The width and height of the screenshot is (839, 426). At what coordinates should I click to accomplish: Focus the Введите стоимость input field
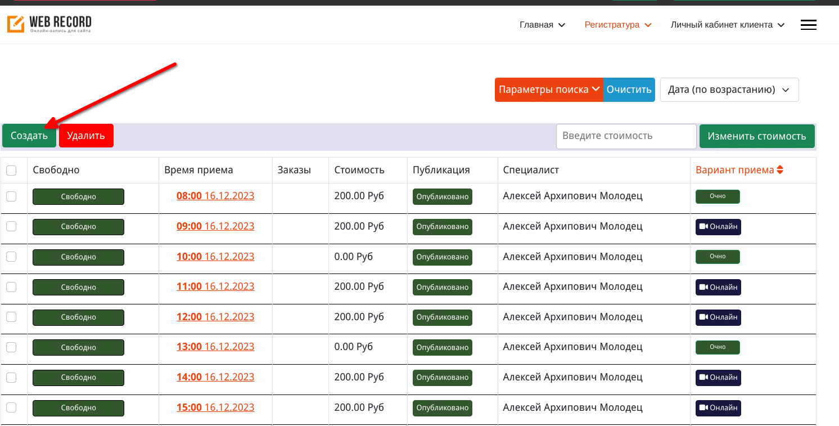tap(626, 136)
